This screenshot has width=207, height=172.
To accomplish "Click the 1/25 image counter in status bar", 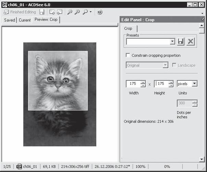I will point(7,167).
